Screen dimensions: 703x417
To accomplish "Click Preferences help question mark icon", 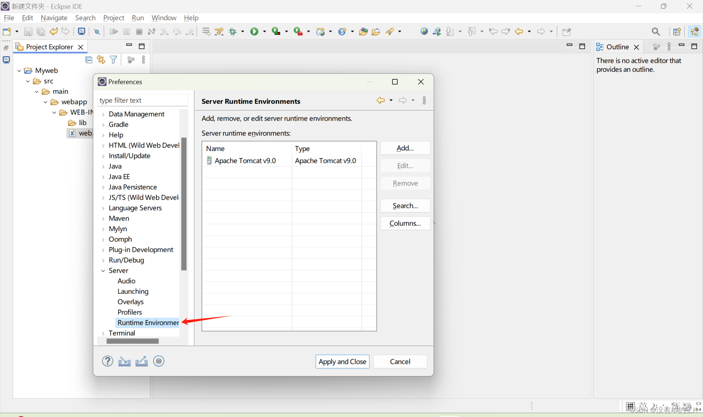I will [x=107, y=361].
